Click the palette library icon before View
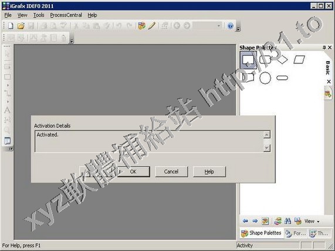The image size is (335, 251). click(x=298, y=221)
